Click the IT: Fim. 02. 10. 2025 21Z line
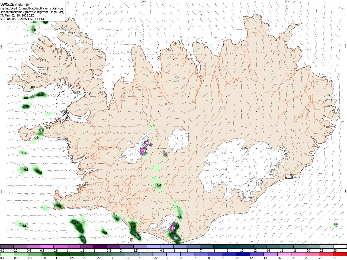This screenshot has width=347, height=260. tap(17, 16)
